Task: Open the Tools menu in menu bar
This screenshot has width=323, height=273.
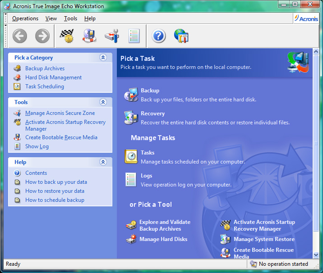Action: 70,18
